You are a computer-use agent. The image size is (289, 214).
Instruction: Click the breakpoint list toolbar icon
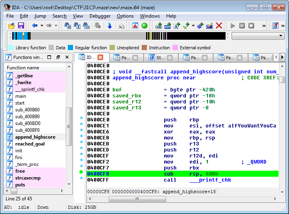click(x=275, y=26)
